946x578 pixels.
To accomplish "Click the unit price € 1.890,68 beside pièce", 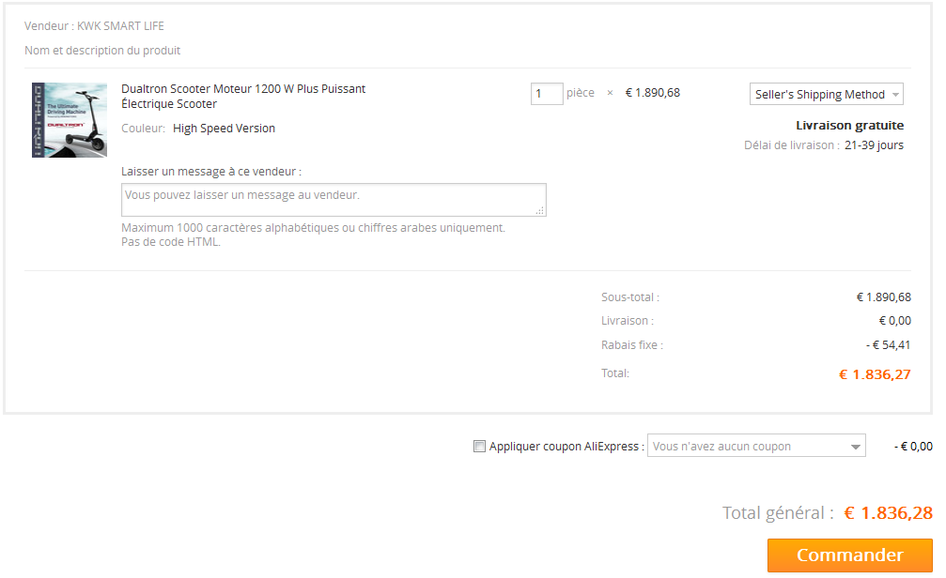I will tap(653, 93).
